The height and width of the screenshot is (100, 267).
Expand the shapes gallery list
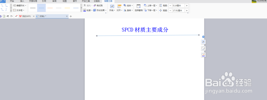pos(11,11)
